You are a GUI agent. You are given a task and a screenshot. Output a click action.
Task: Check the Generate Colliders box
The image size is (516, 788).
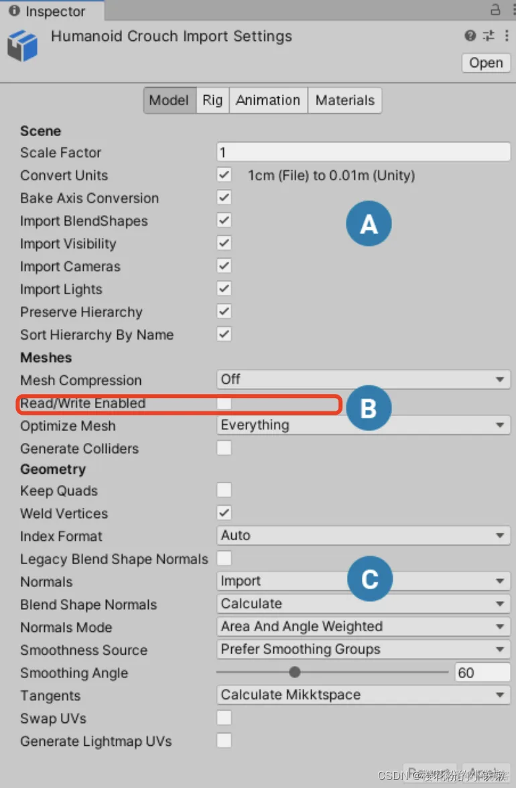224,448
